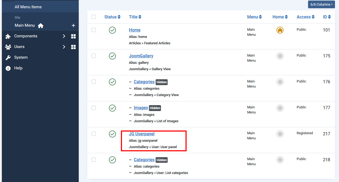
Task: Open the JoomGallery menu item link
Action: coord(141,56)
